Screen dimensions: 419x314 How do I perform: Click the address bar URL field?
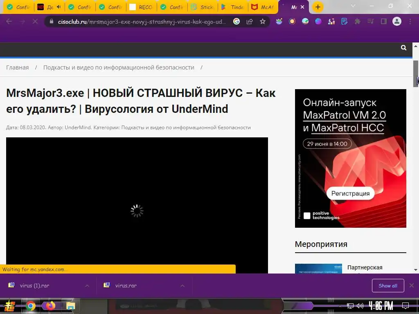[x=142, y=22]
